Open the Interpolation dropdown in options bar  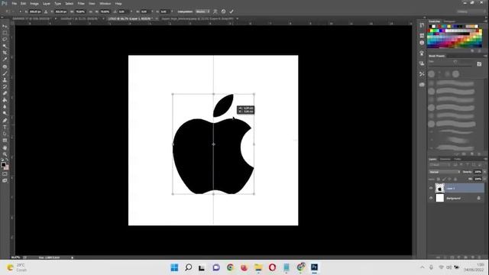coord(202,11)
